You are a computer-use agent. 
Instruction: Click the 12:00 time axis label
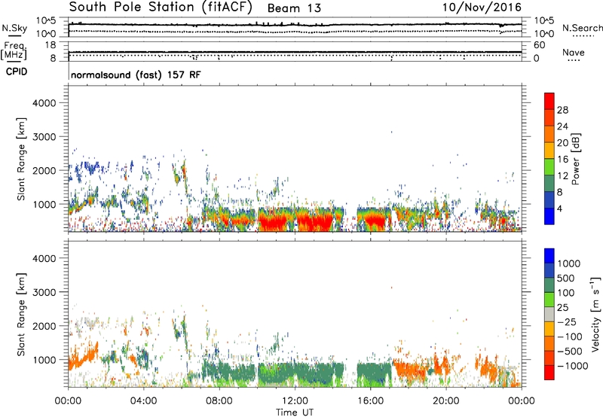(x=295, y=401)
